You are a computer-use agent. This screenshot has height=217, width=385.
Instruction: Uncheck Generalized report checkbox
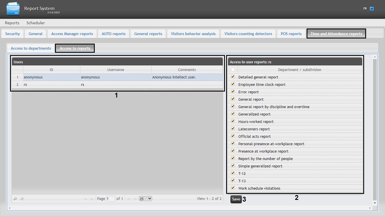point(233,114)
